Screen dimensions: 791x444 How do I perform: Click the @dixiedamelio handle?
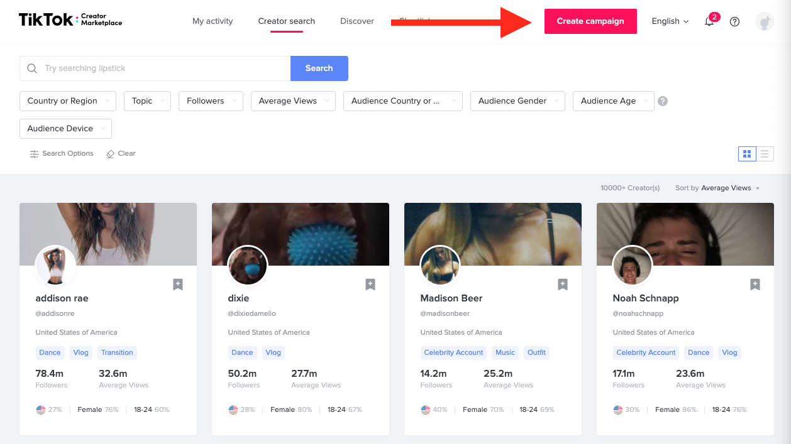coord(252,314)
